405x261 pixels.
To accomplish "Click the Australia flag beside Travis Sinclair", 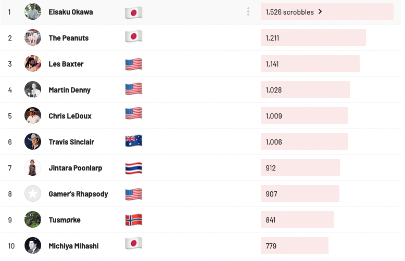I will coord(134,141).
